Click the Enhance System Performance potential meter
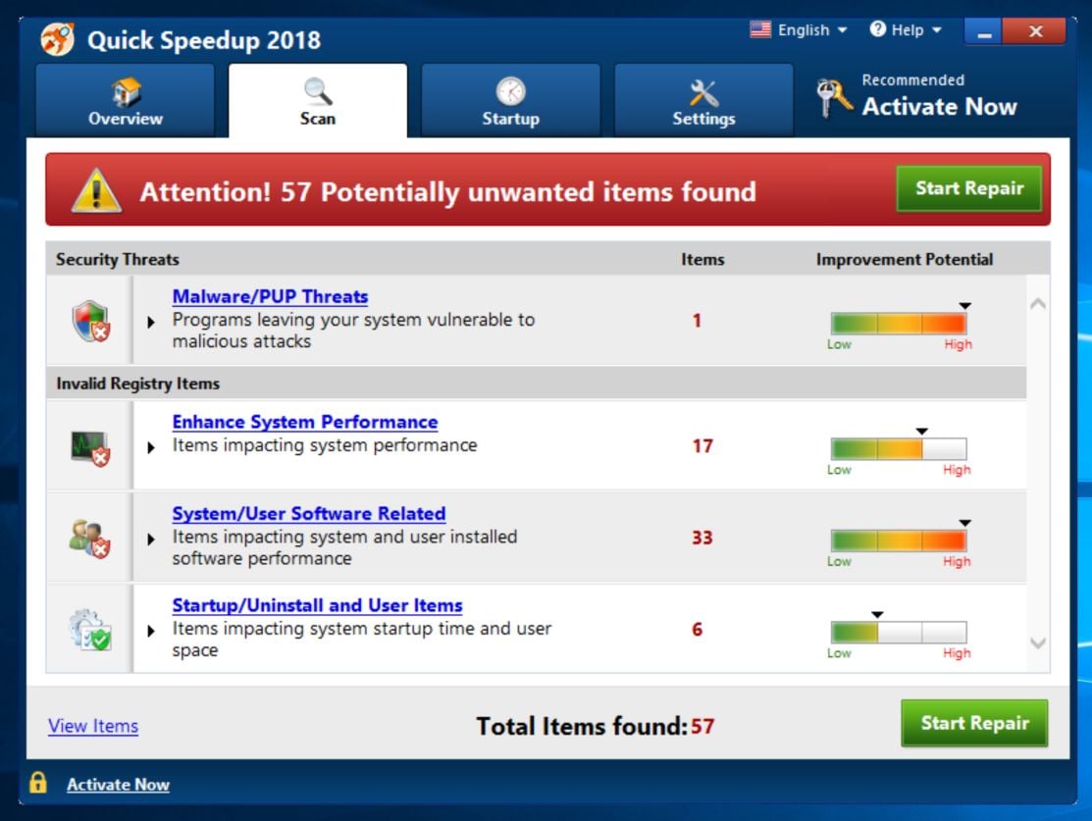 coord(899,448)
